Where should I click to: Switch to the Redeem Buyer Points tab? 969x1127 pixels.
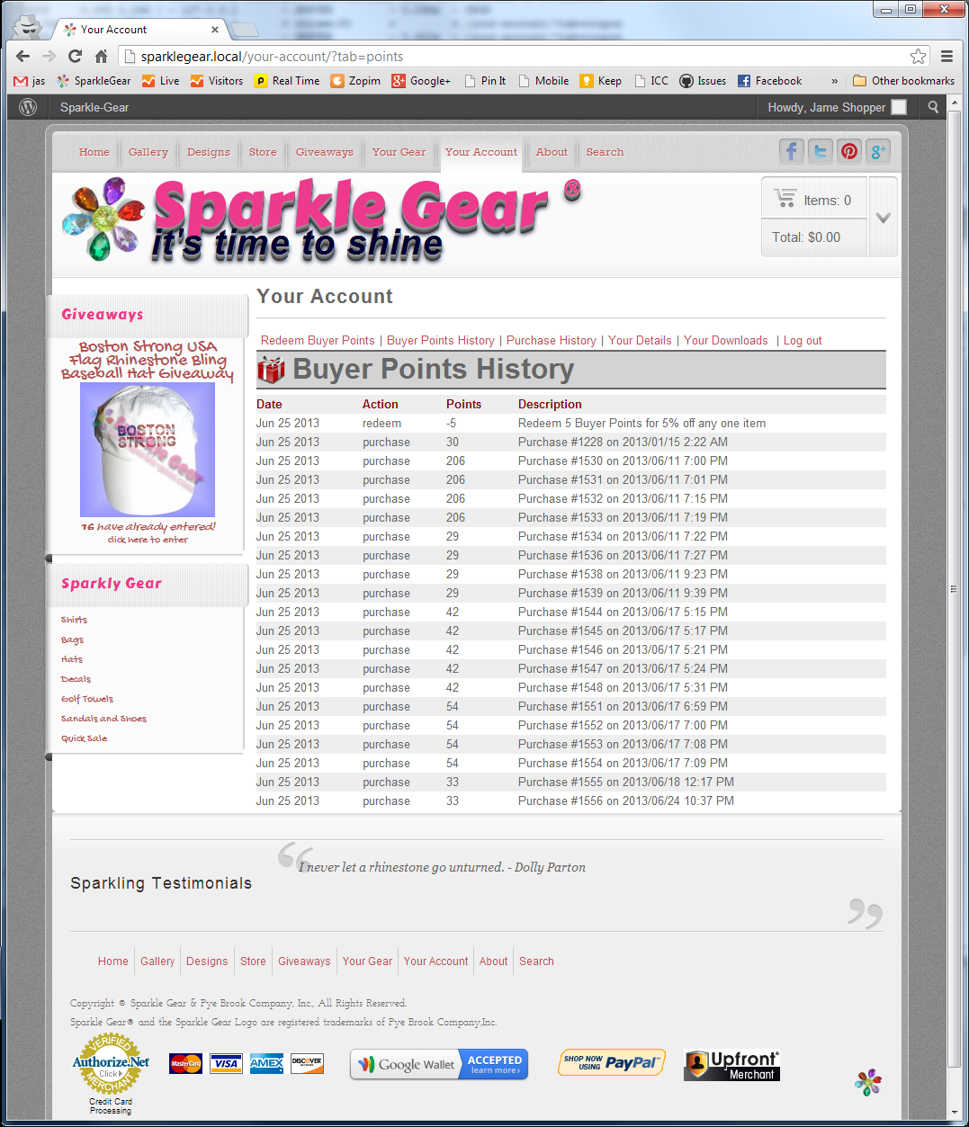click(318, 341)
